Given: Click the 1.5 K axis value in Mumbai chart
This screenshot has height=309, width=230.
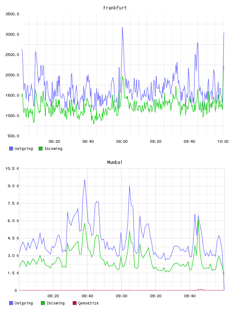Looking at the screenshot, I should [13, 273].
